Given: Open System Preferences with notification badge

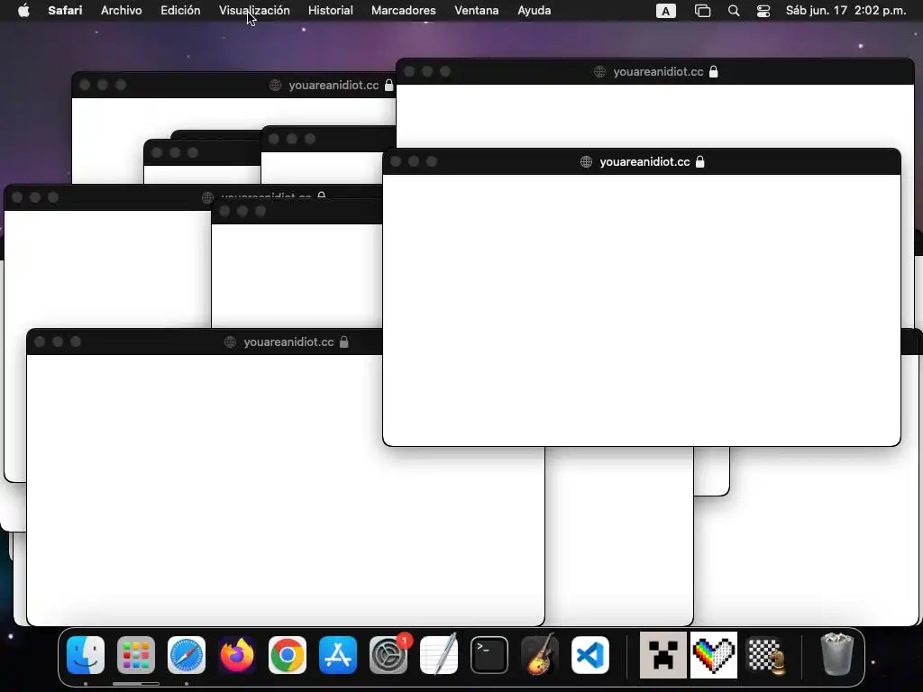Looking at the screenshot, I should click(388, 655).
